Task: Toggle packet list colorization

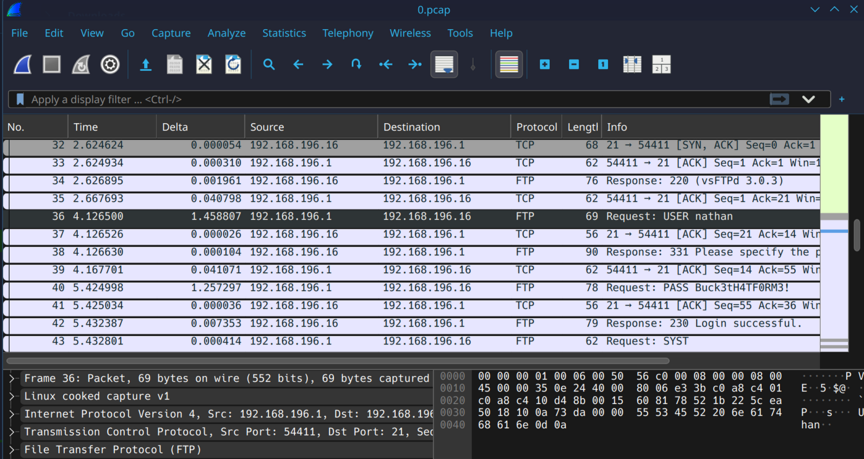Action: (509, 65)
